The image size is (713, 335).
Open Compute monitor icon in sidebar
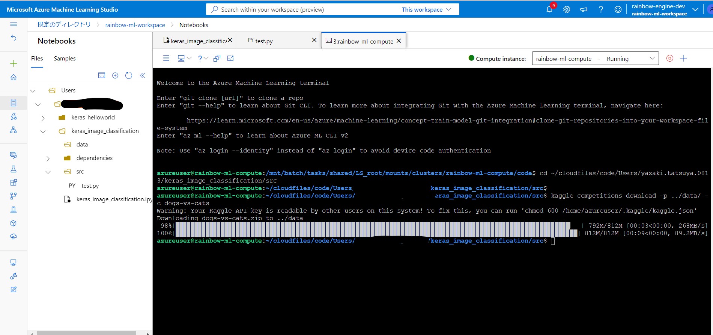(x=14, y=263)
